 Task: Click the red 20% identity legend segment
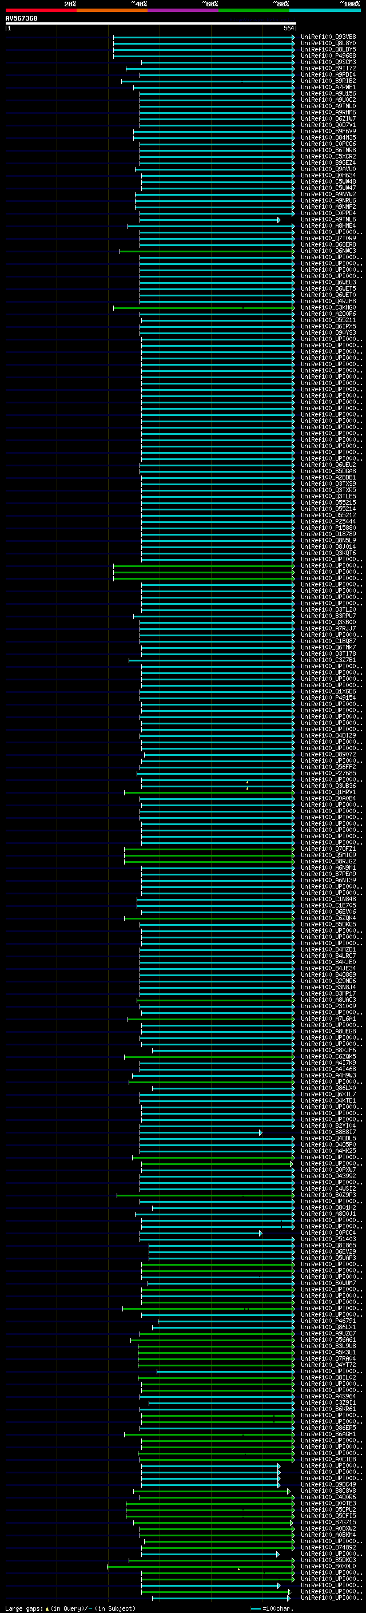tap(41, 10)
